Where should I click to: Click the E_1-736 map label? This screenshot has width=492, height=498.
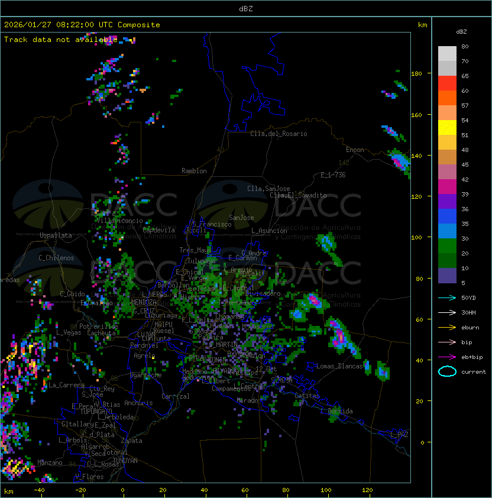[333, 174]
